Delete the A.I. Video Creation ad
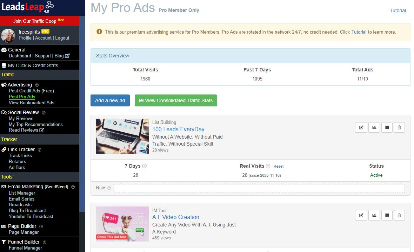Image resolution: width=414 pixels, height=252 pixels. point(399,215)
